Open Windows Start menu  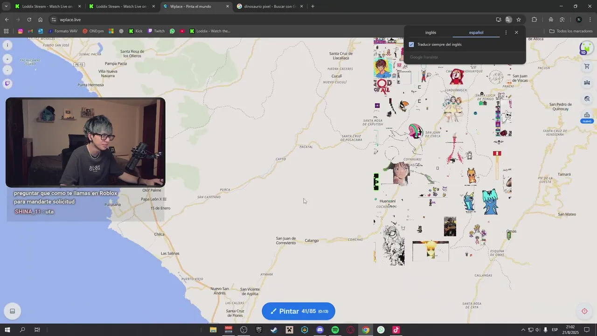point(7,330)
